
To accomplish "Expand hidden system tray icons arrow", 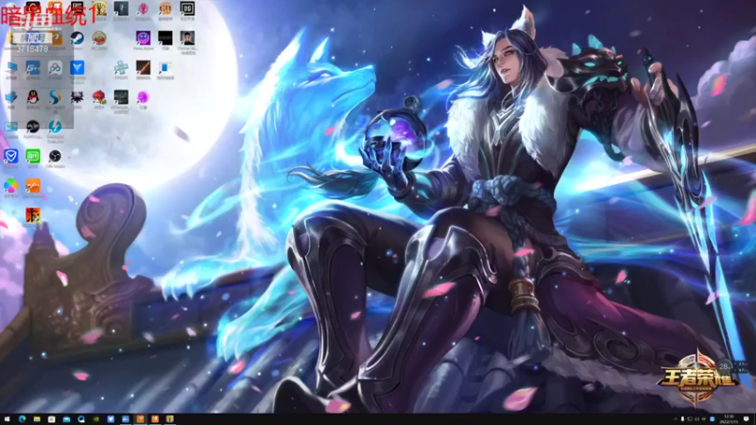I will 675,419.
